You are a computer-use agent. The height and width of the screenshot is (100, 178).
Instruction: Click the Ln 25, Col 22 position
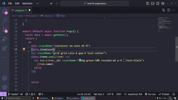click(84, 94)
